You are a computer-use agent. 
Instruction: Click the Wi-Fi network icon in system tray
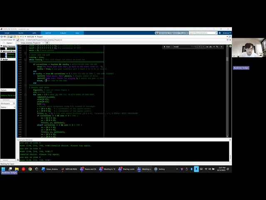point(206,169)
